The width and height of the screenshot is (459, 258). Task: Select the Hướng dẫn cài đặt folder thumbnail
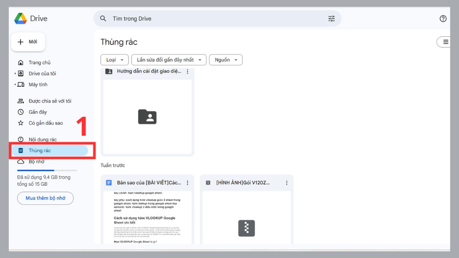coord(147,117)
